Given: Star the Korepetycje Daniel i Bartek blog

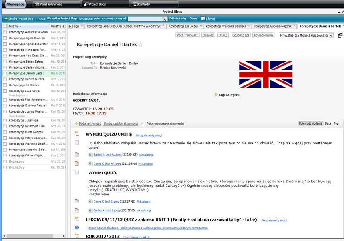Looking at the screenshot, I should click(141, 44).
